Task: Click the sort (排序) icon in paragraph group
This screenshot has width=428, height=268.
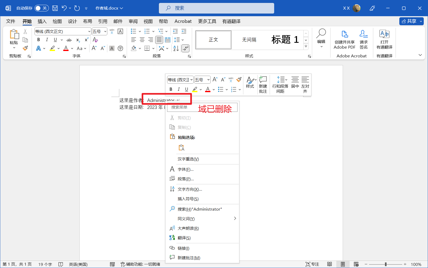Action: coord(176,48)
